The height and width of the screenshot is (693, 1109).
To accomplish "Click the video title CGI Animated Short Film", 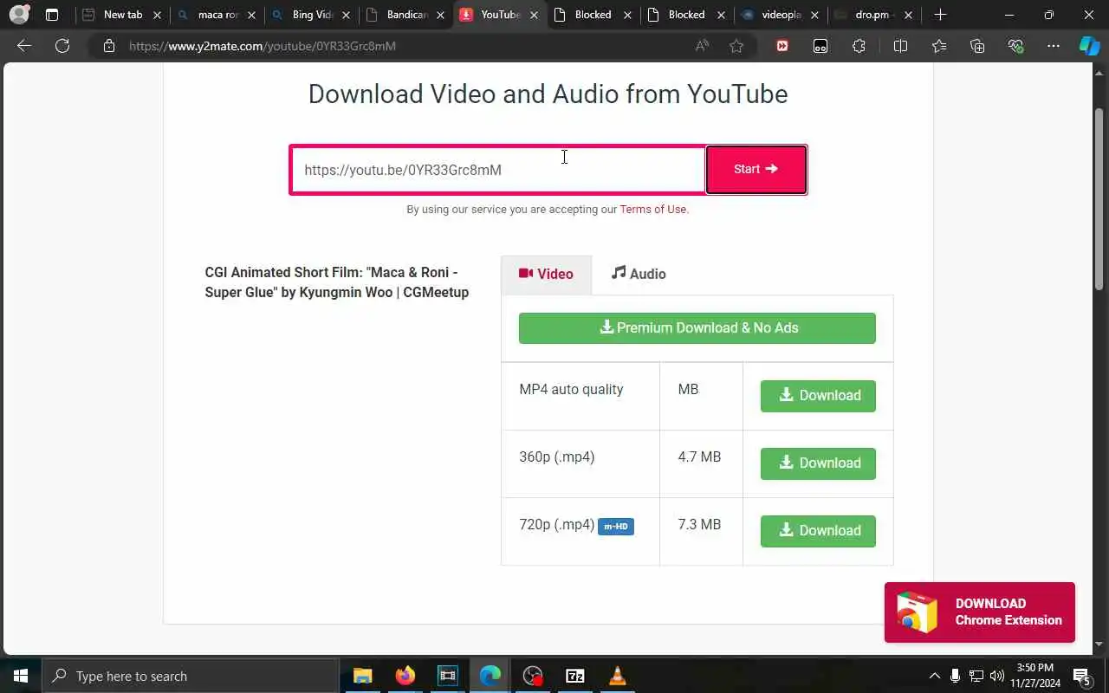I will [x=337, y=282].
